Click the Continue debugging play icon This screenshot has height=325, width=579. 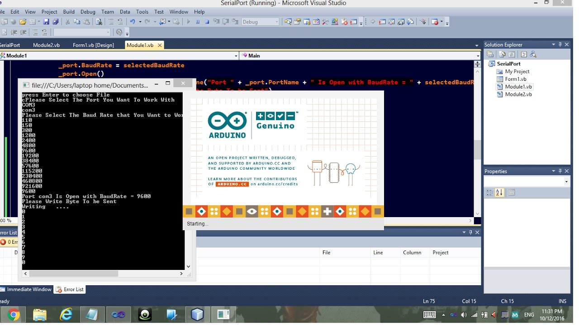point(189,22)
